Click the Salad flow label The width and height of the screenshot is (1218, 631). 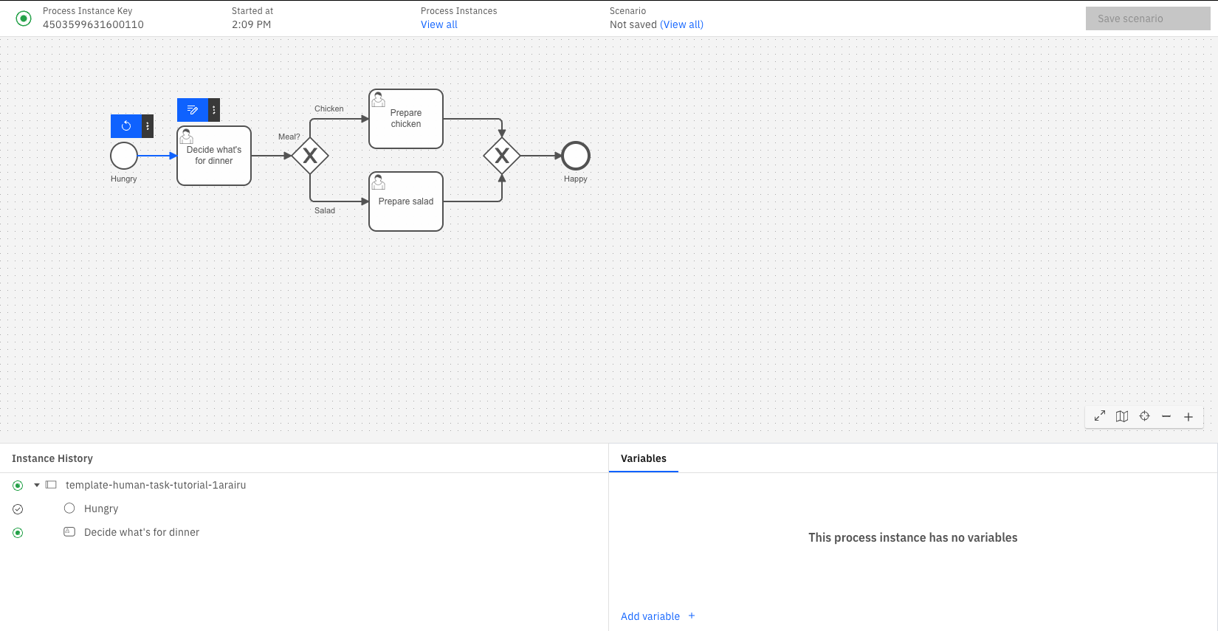pyautogui.click(x=325, y=210)
